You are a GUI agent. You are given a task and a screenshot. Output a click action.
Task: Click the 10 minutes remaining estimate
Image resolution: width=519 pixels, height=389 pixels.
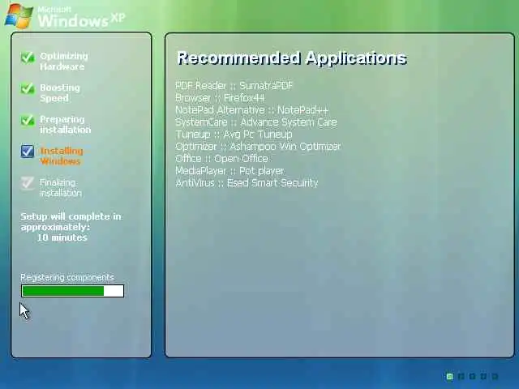tap(62, 237)
